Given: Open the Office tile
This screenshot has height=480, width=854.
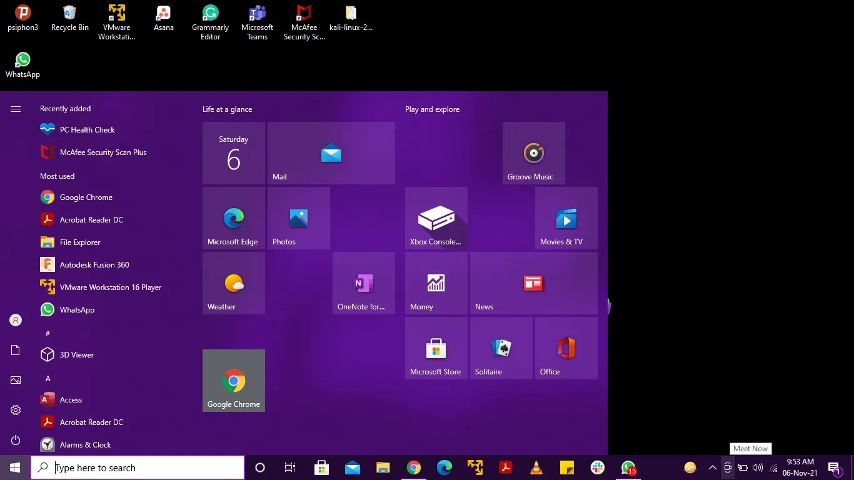Looking at the screenshot, I should [x=566, y=348].
